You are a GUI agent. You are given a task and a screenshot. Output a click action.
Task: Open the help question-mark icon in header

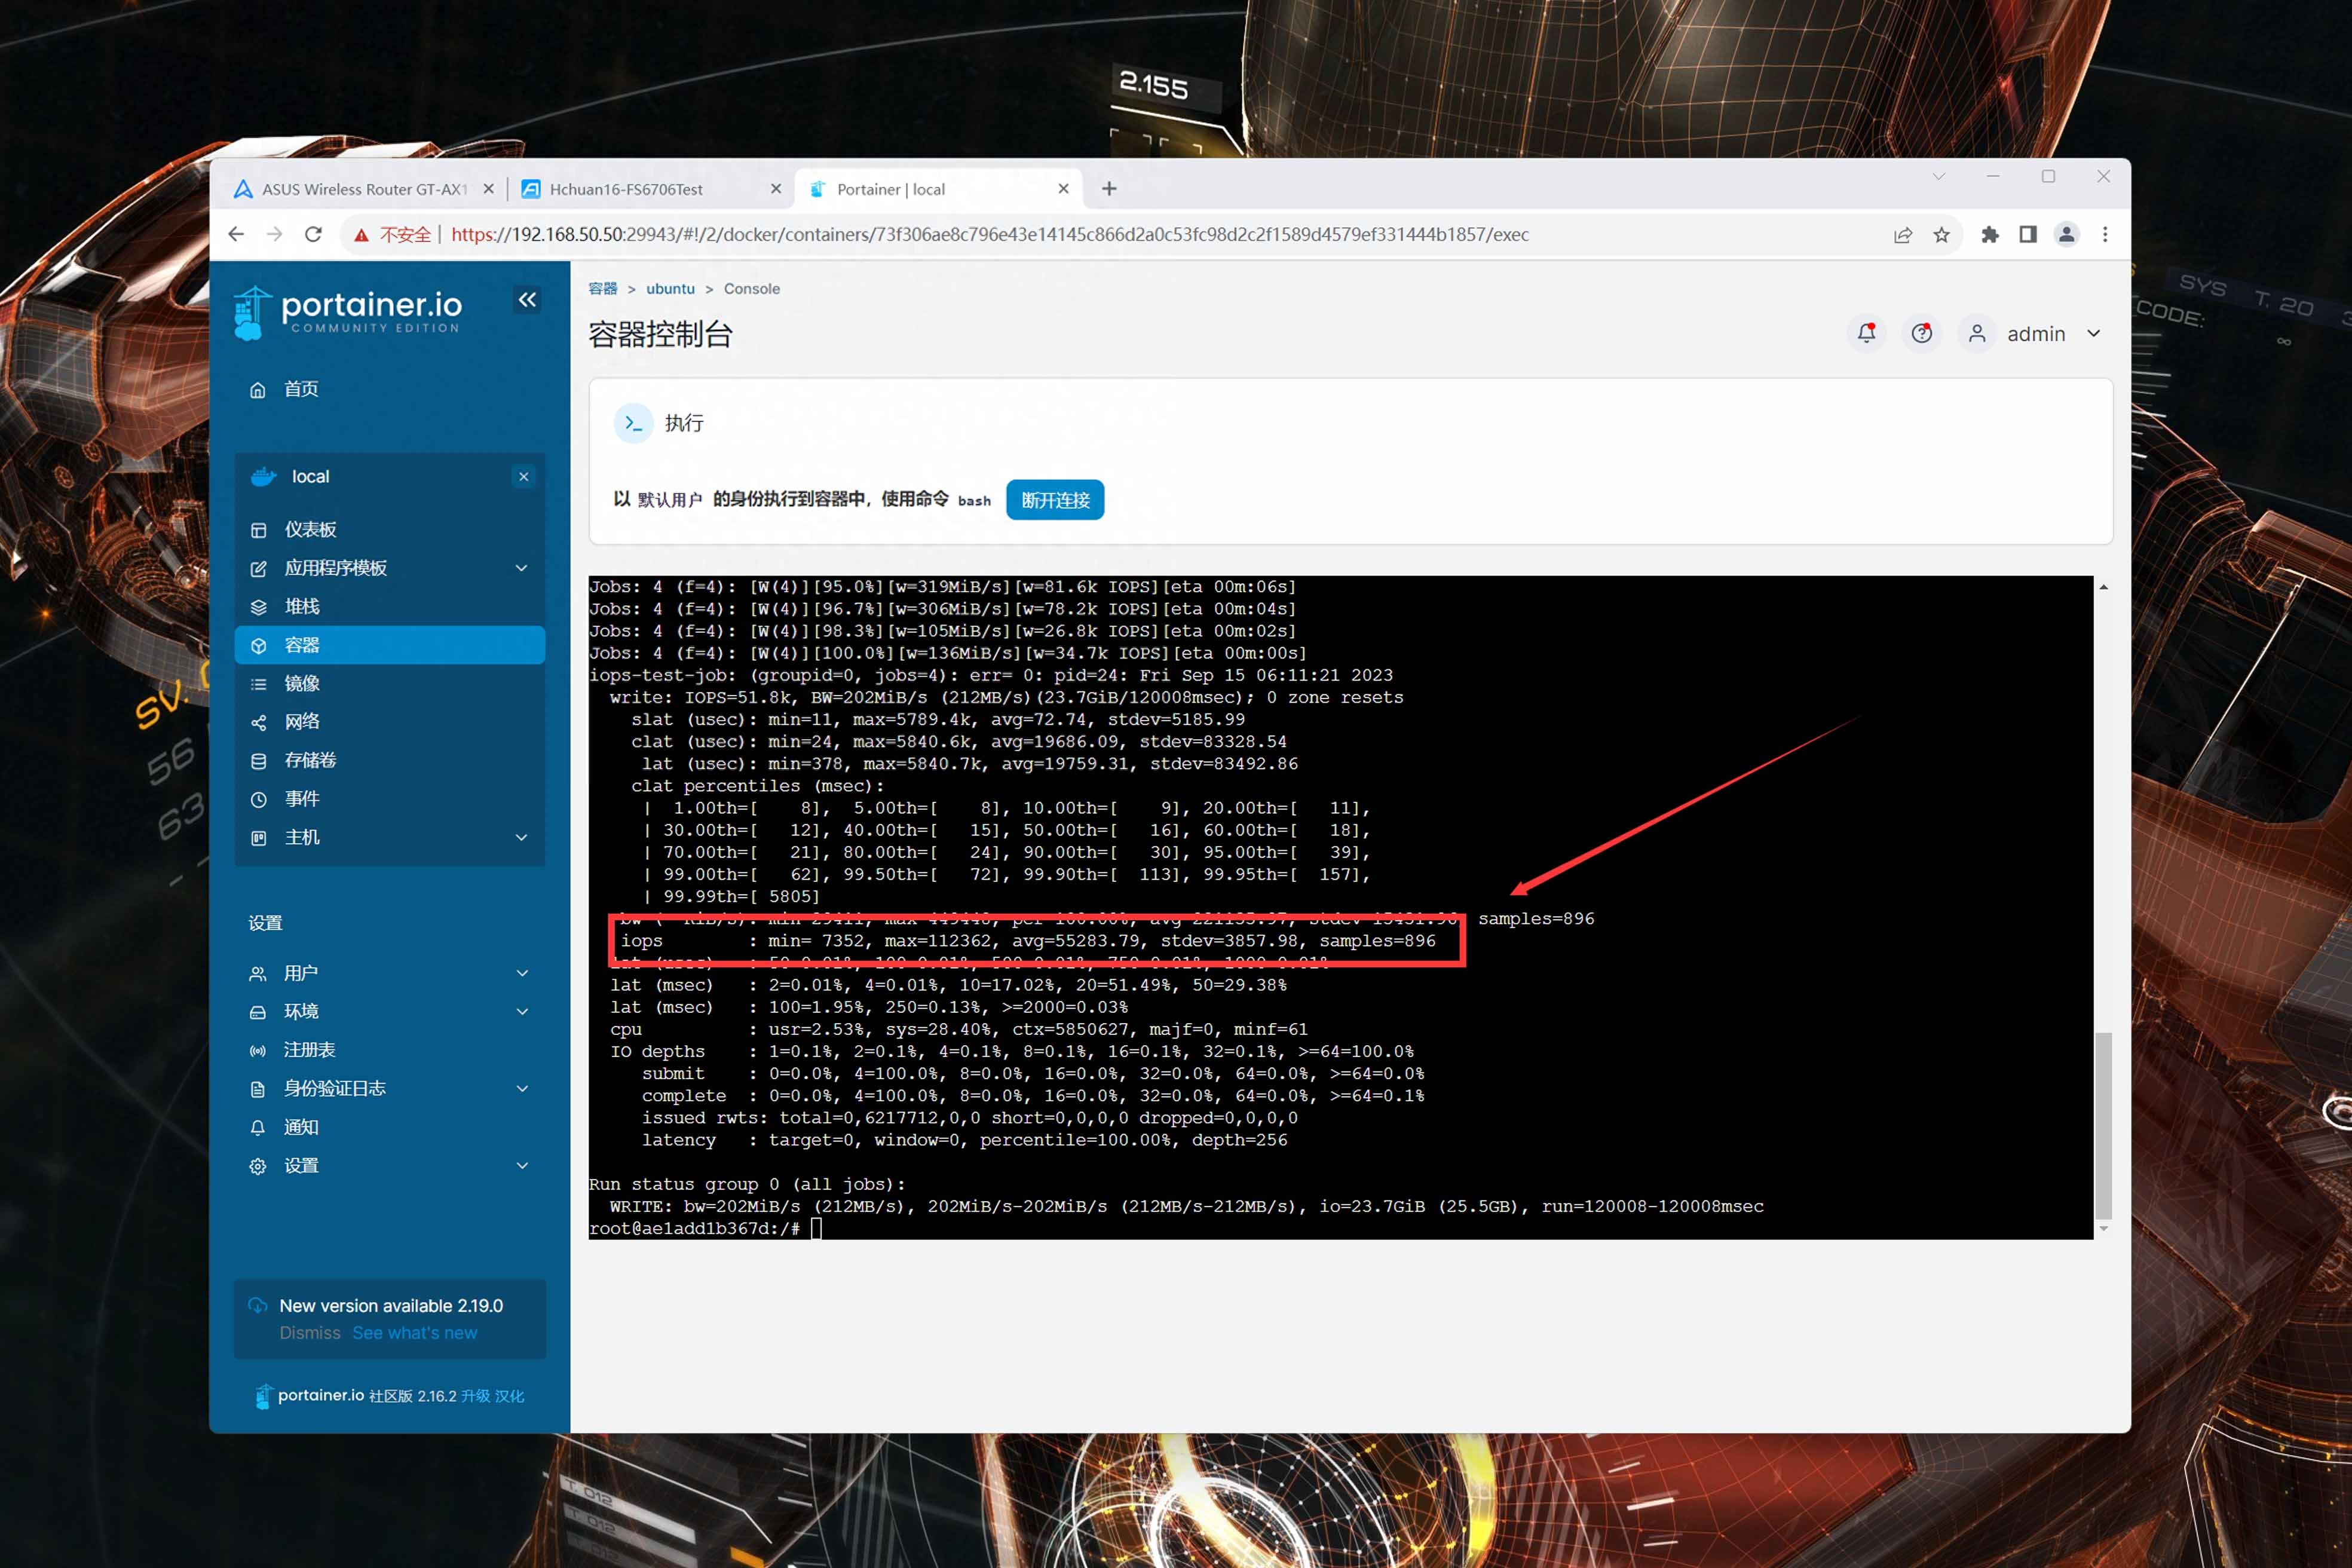[1921, 334]
